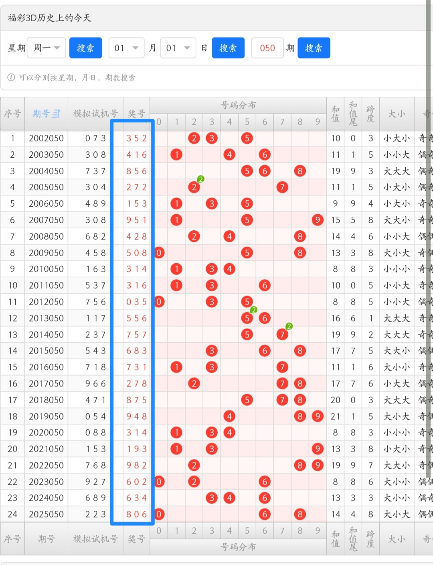The image size is (433, 565).
Task: Click red ball 1 in row 2016050
Action: pos(176,367)
